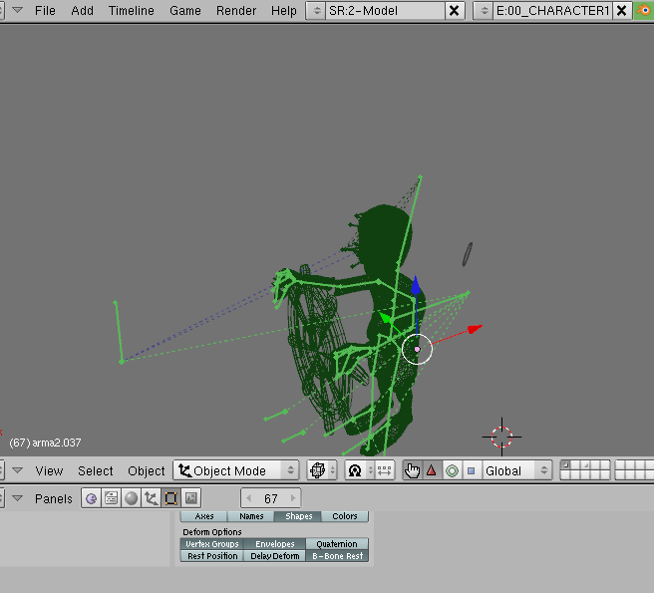Open scene selector arrows beside E:00_CHARACTER1
This screenshot has height=593, width=654.
484,10
